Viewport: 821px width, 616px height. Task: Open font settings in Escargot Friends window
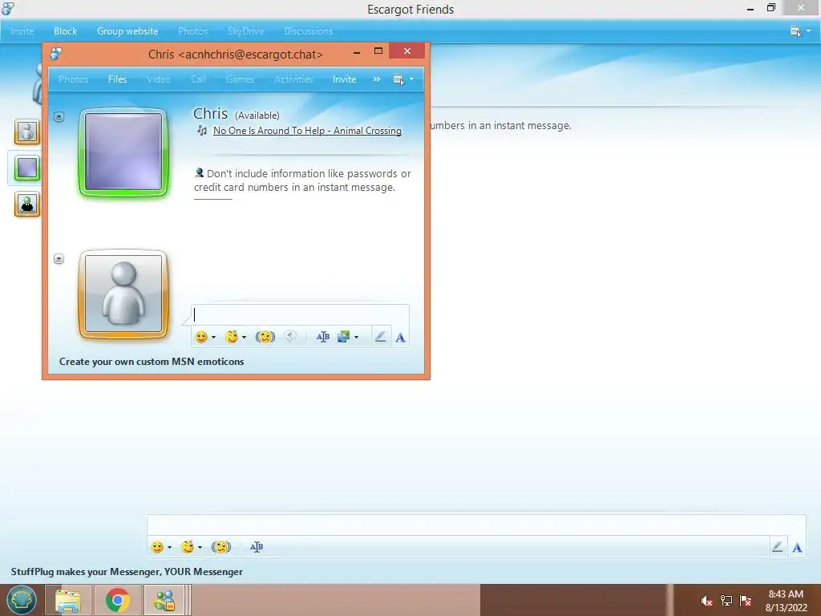tap(797, 547)
